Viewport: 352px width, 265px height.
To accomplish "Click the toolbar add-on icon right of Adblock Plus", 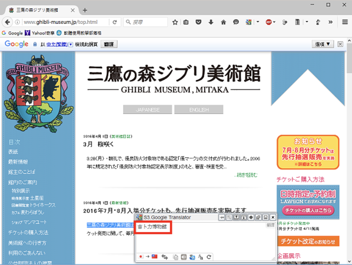I will coord(285,22).
